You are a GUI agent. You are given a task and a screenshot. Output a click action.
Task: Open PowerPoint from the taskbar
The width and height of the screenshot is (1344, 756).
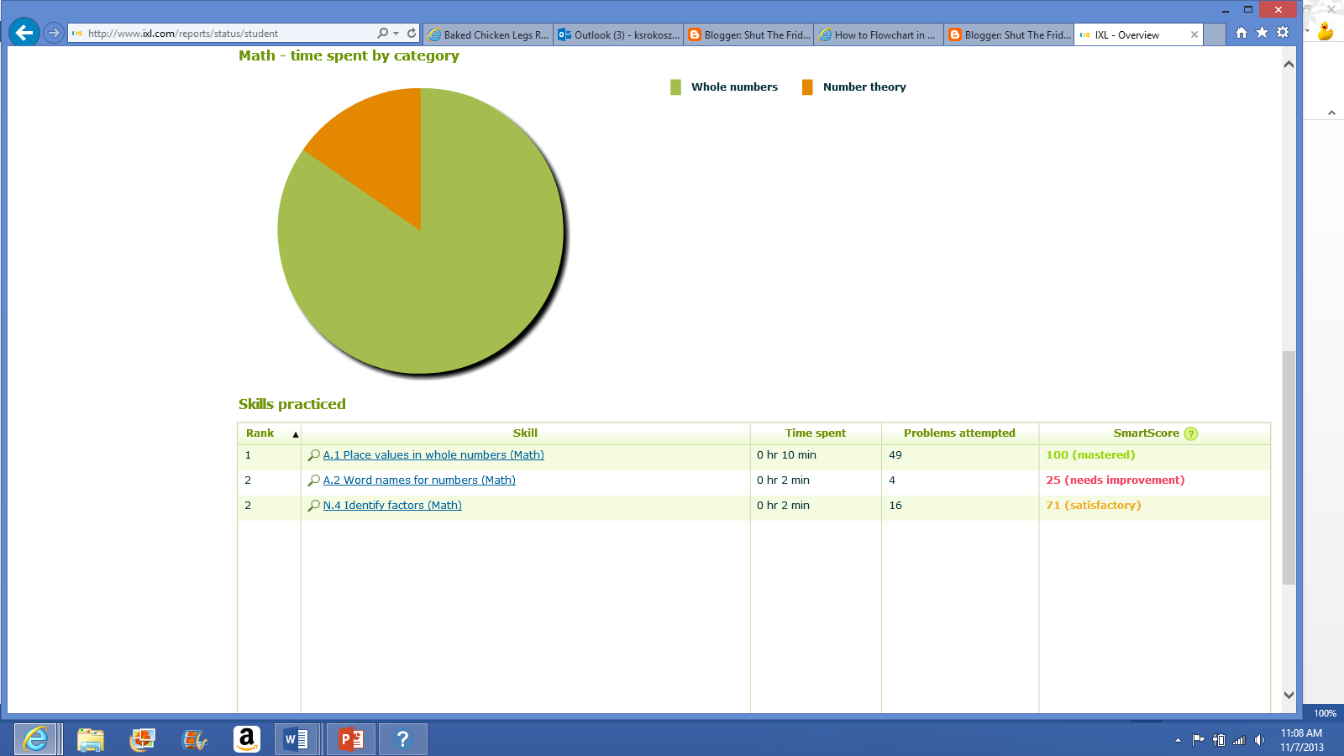[350, 739]
